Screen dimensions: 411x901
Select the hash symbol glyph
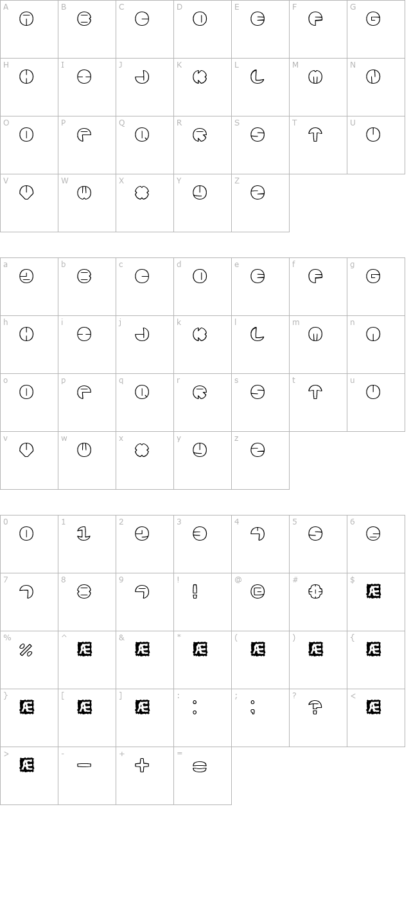click(315, 591)
